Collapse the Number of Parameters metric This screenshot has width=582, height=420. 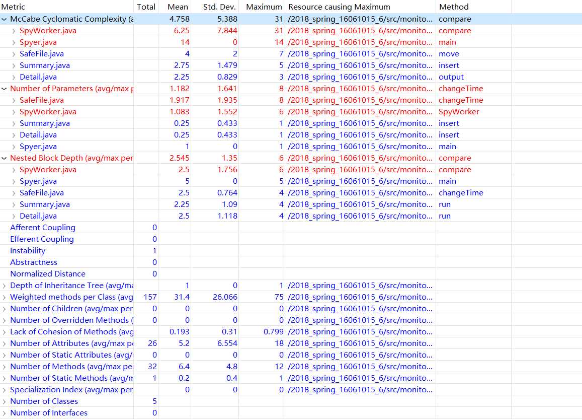(x=5, y=89)
